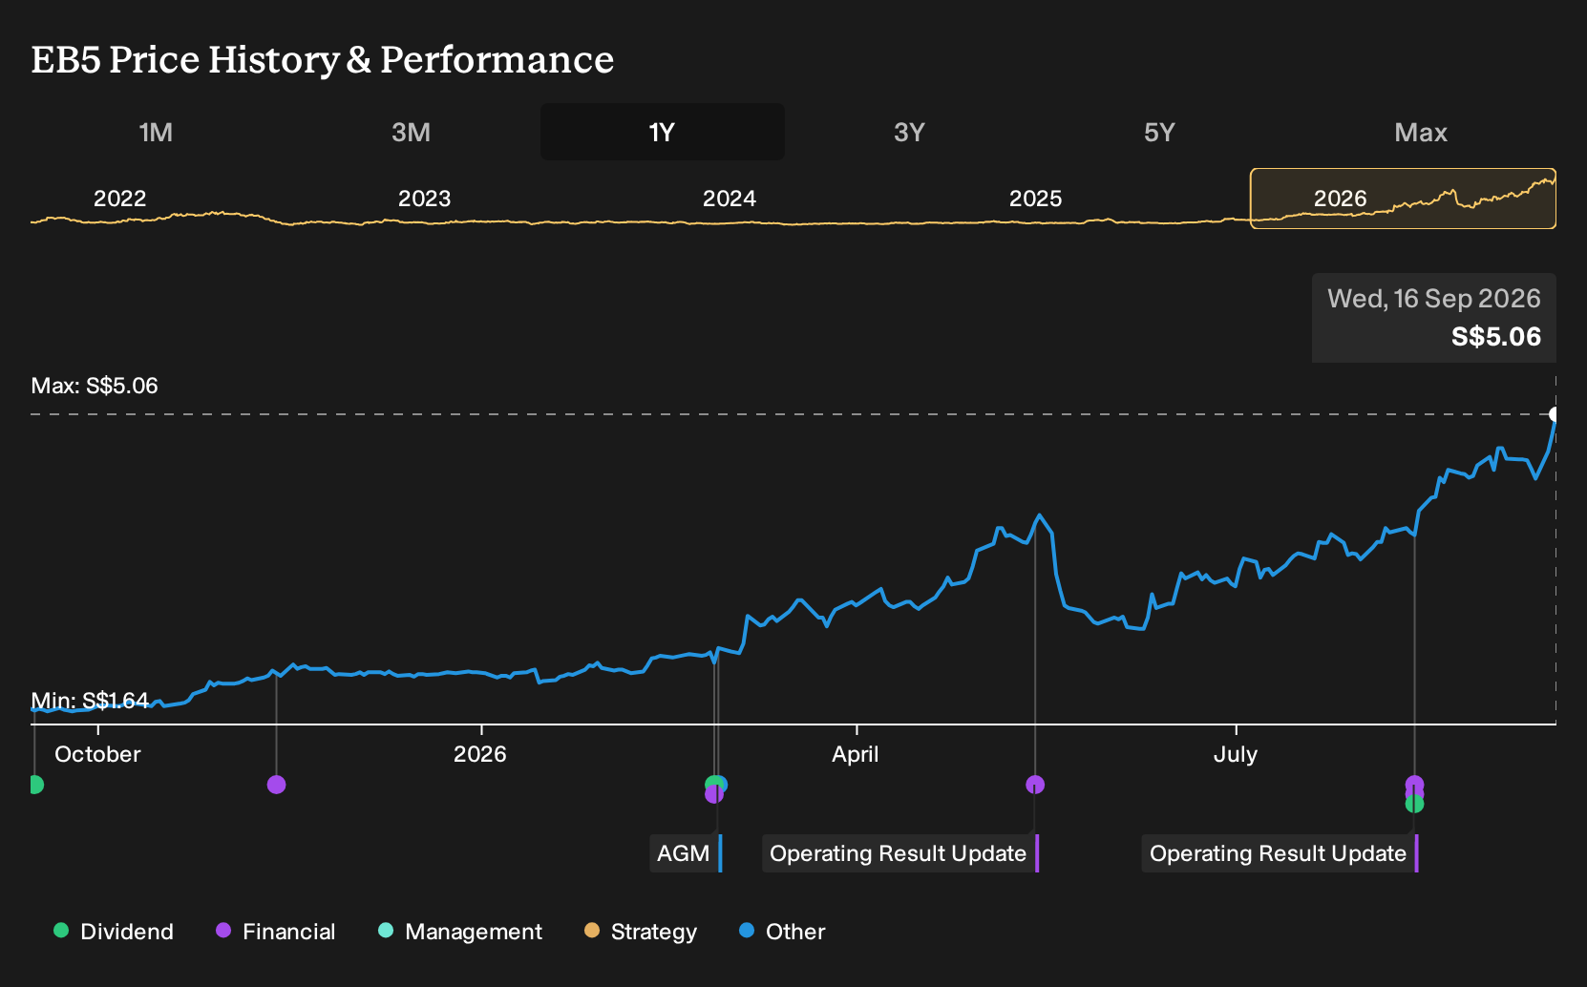This screenshot has width=1587, height=987.
Task: Click the EB5 Price History & Performance heading
Action: click(x=323, y=59)
